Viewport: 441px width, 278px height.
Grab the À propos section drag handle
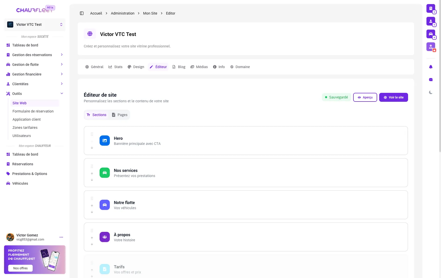pyautogui.click(x=92, y=231)
